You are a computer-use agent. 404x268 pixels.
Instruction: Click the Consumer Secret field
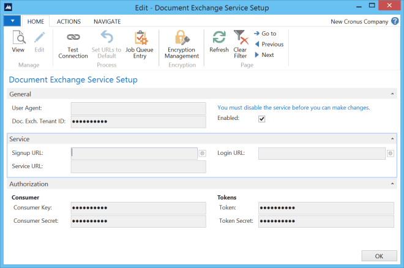(x=138, y=221)
